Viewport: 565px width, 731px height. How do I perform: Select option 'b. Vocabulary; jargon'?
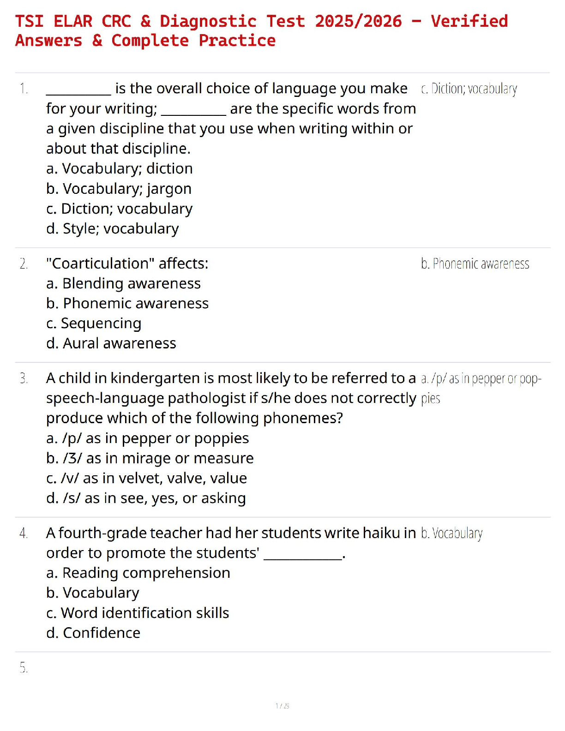119,189
